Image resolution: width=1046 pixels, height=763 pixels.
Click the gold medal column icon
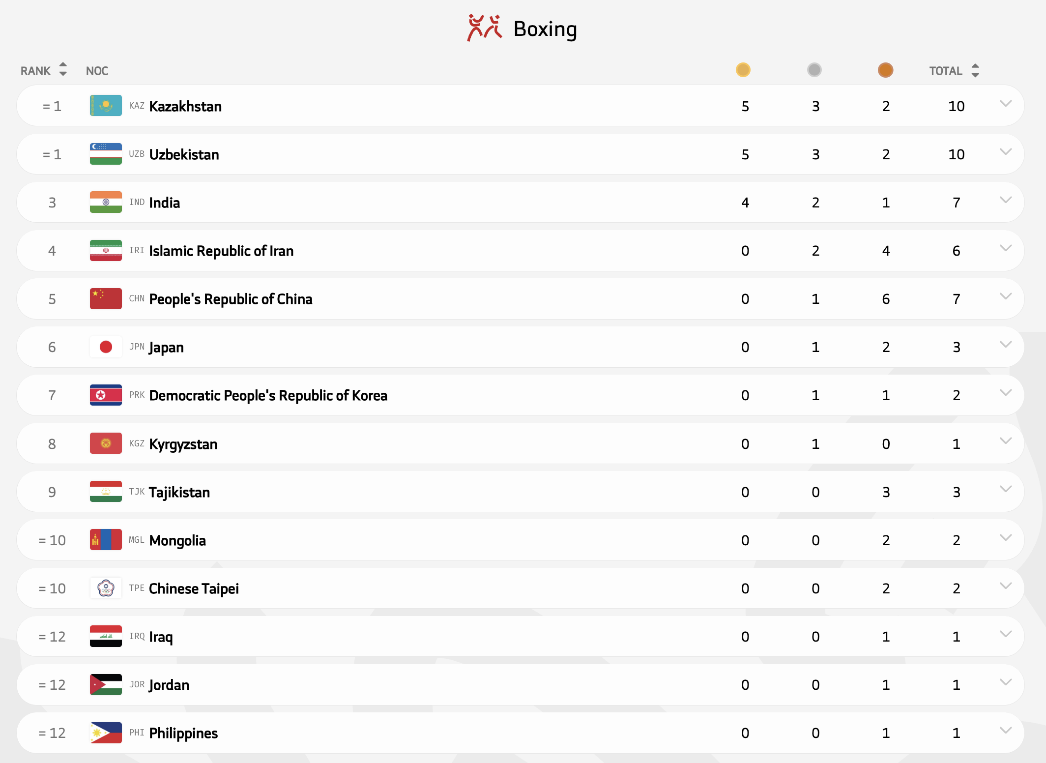tap(743, 70)
